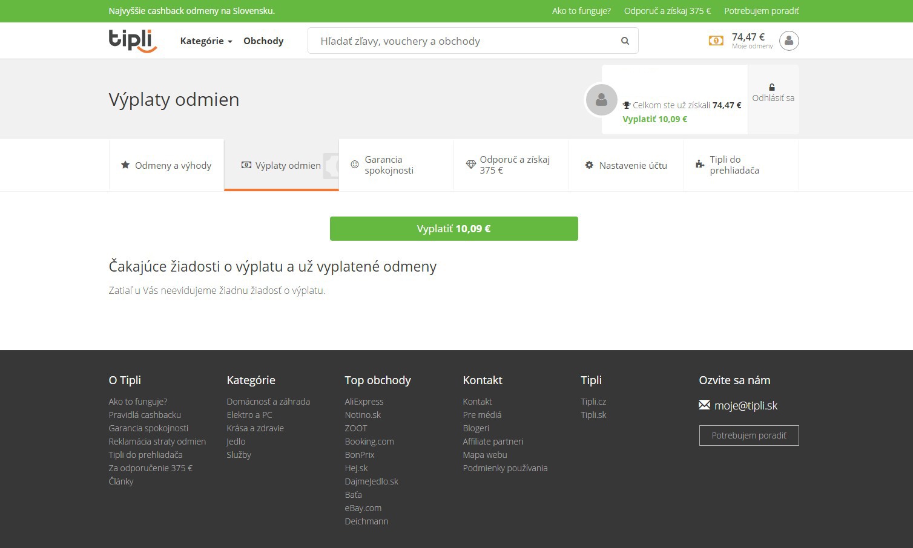The height and width of the screenshot is (548, 913).
Task: Open the user profile icon in header
Action: coord(788,41)
